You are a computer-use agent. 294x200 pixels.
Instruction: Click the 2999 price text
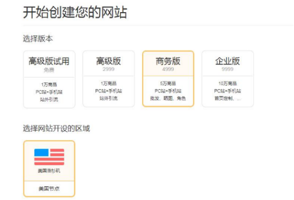tap(109, 69)
